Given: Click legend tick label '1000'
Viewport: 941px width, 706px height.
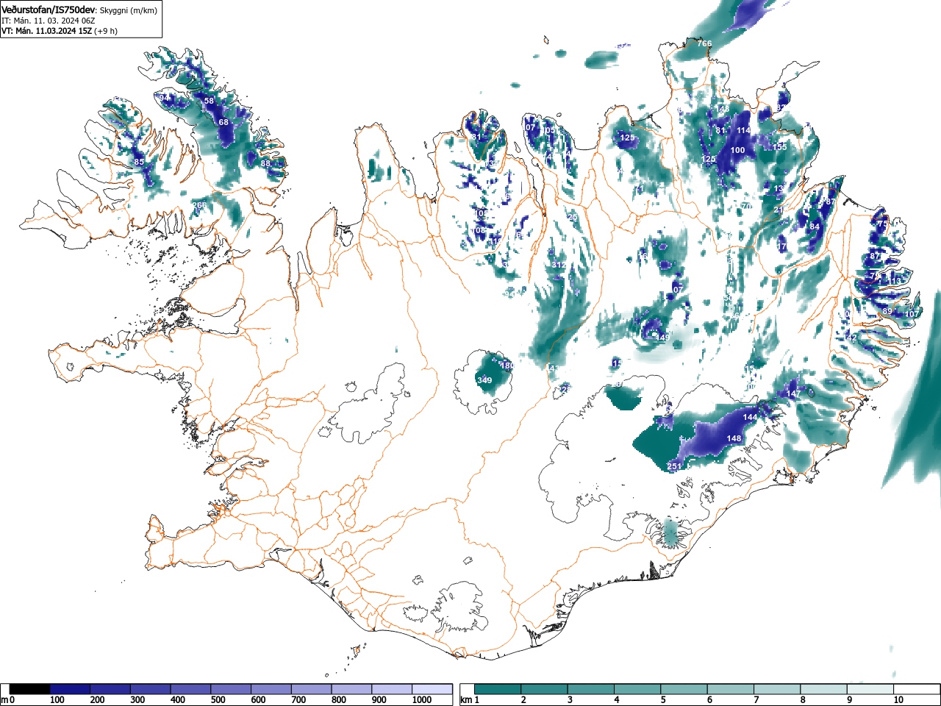Looking at the screenshot, I should (x=422, y=700).
